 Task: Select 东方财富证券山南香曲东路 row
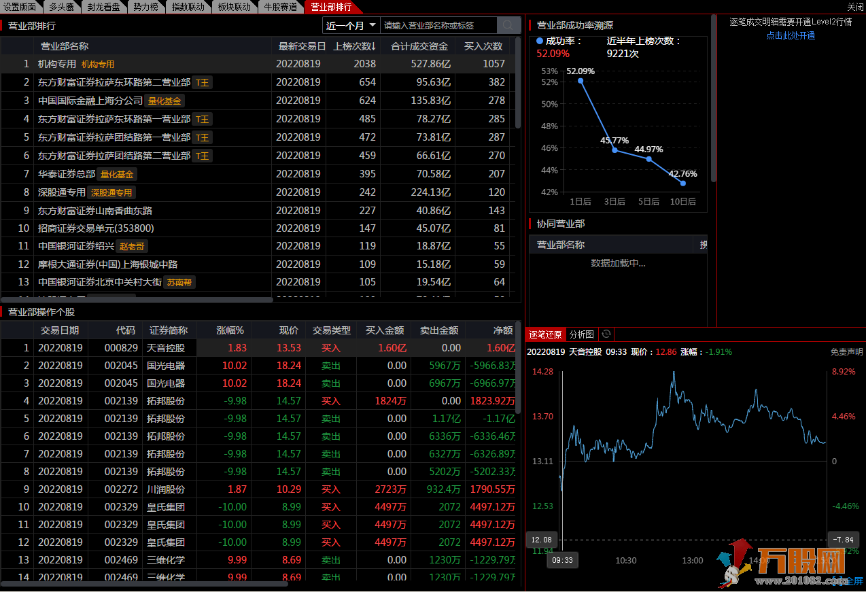pos(258,211)
